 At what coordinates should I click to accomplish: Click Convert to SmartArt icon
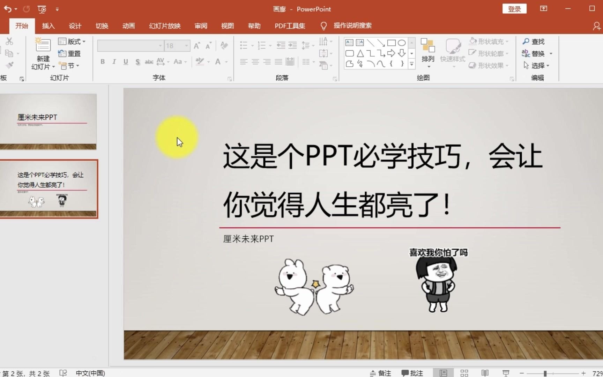pyautogui.click(x=323, y=65)
